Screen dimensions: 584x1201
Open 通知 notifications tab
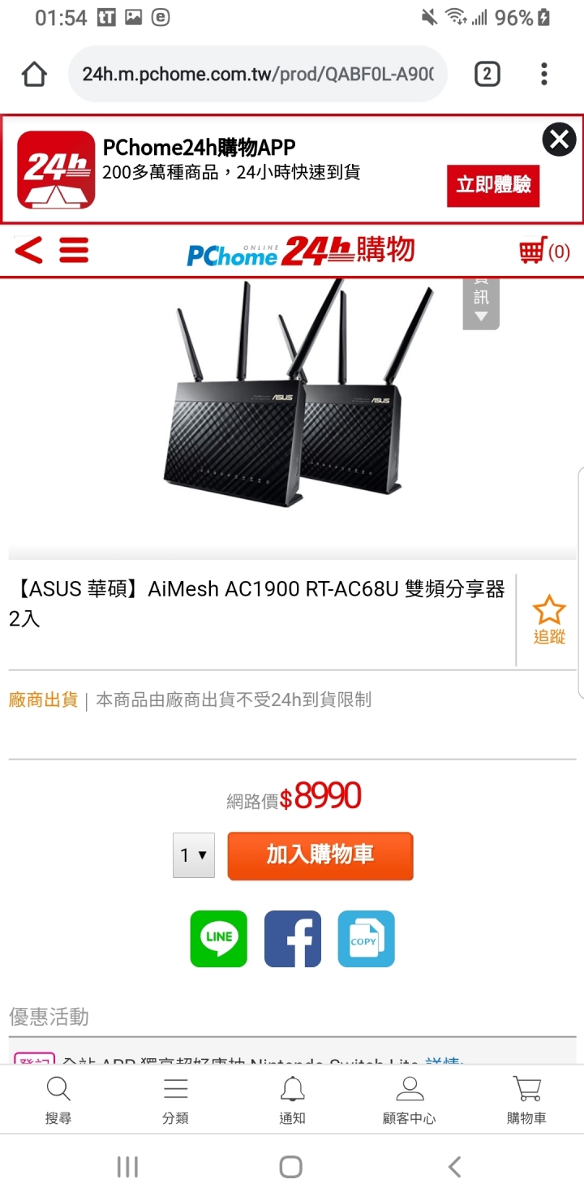[x=292, y=1100]
